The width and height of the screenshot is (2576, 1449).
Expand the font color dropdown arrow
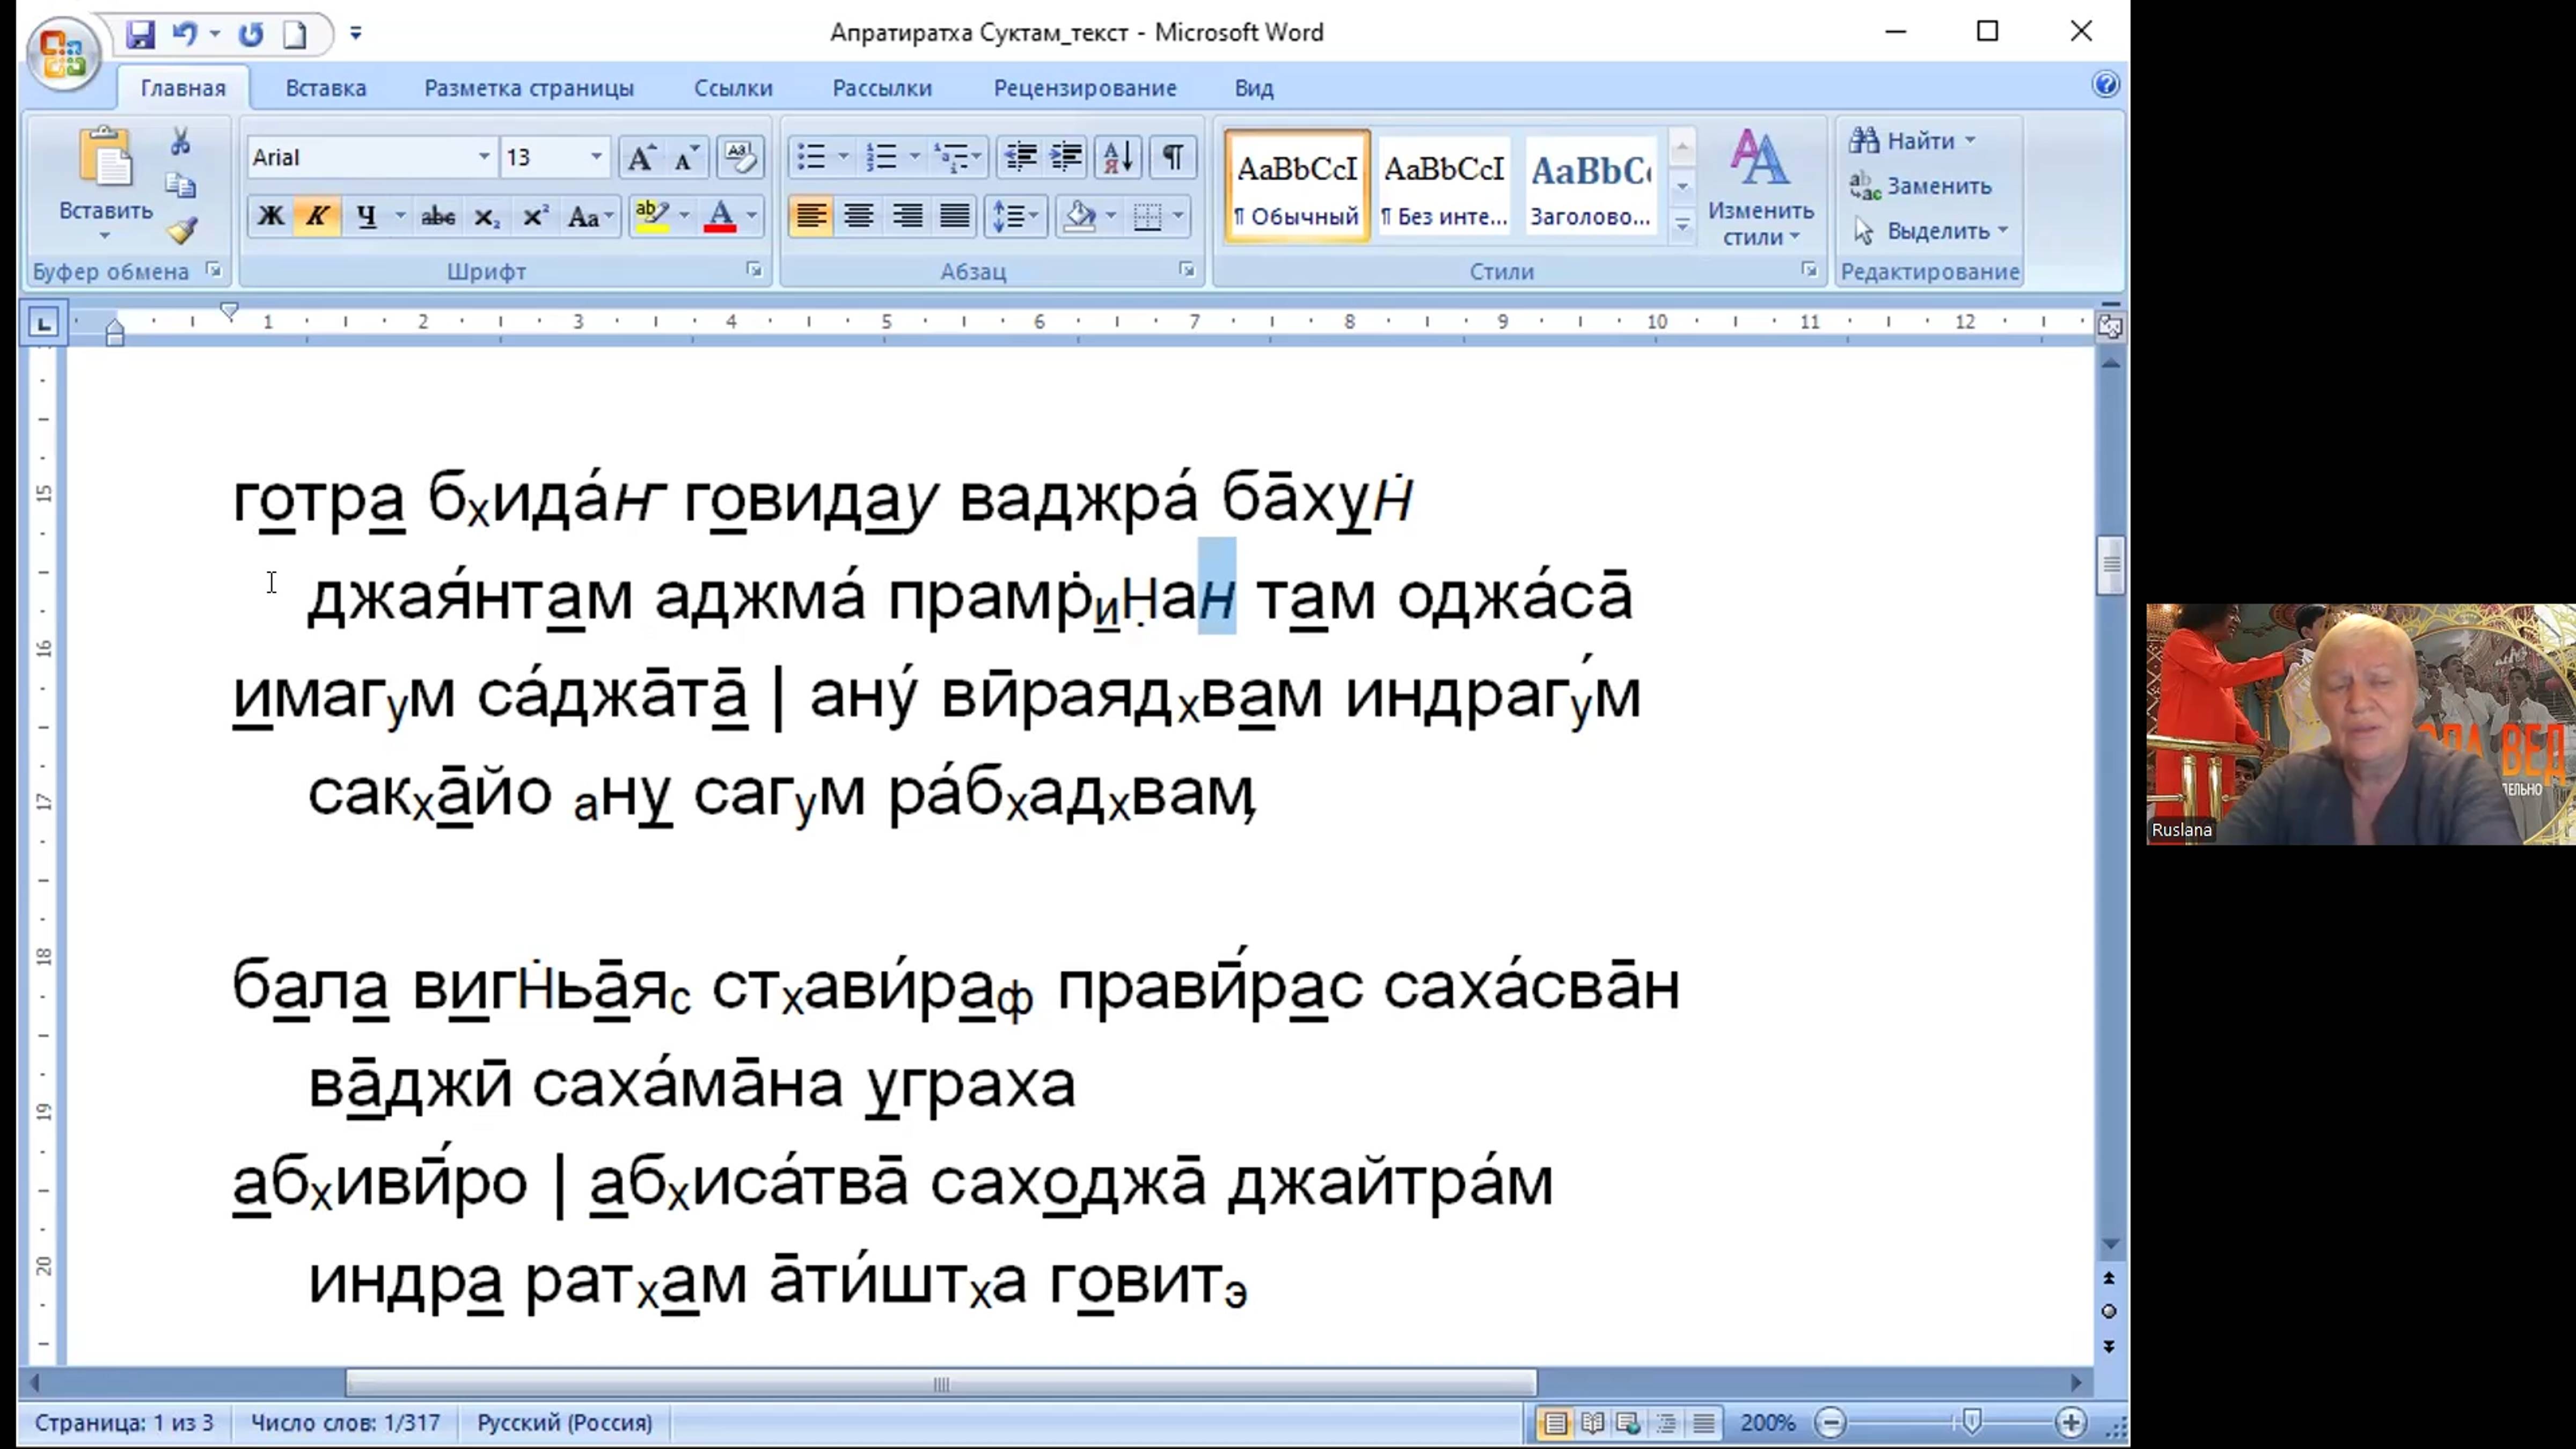[752, 216]
